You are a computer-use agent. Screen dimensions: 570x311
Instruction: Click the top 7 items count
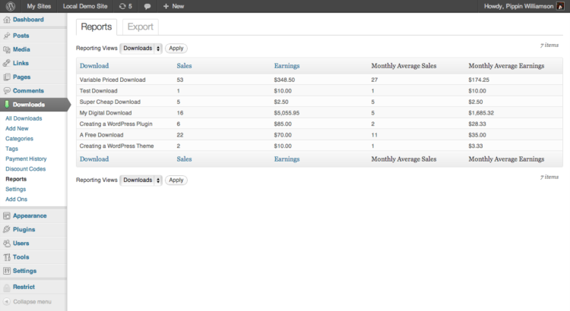pyautogui.click(x=549, y=46)
